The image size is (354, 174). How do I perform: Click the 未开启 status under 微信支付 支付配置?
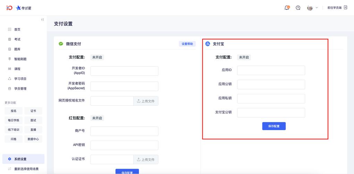coord(97,57)
